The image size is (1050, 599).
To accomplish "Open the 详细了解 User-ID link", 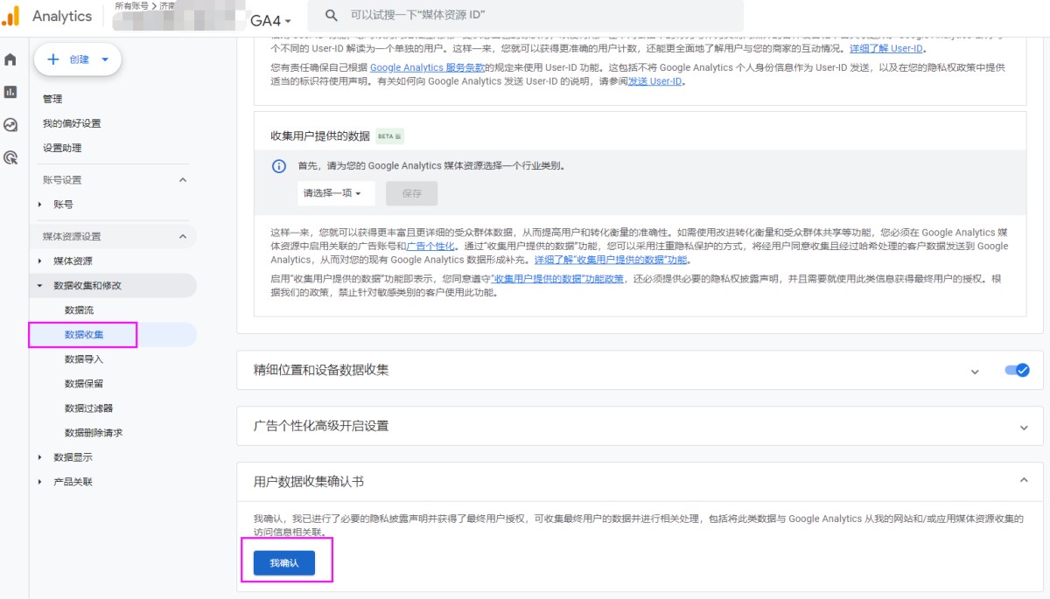I will pos(886,48).
